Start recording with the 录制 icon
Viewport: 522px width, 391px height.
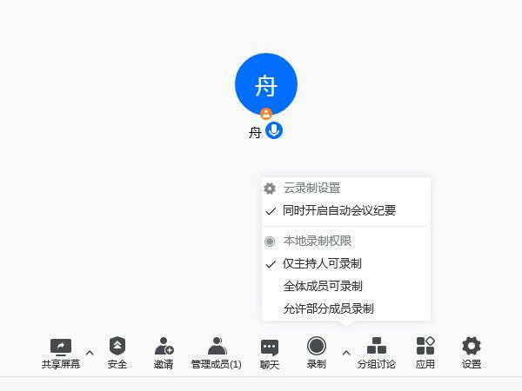tap(317, 346)
